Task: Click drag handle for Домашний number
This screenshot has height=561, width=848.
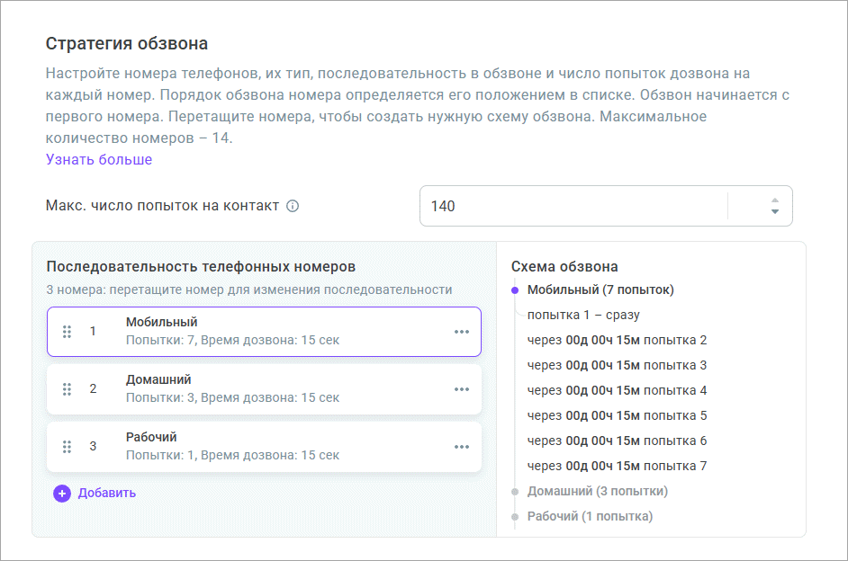Action: coord(67,389)
